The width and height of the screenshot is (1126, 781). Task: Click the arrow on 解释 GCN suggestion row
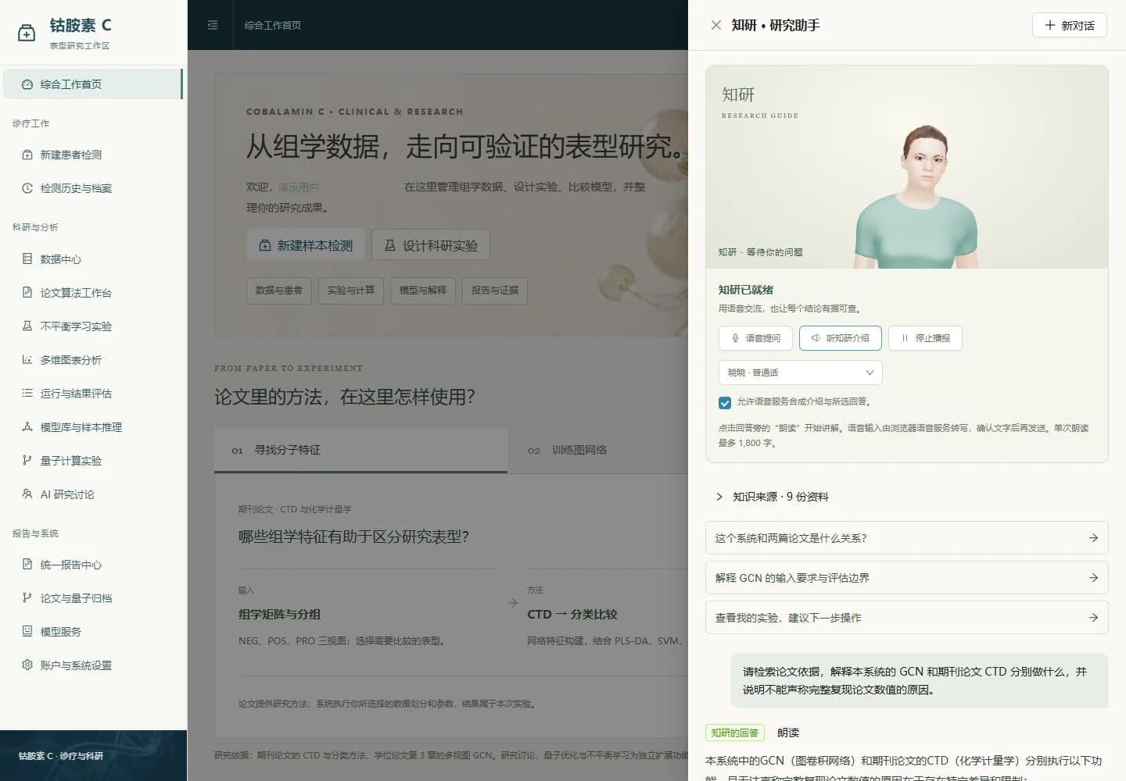point(1093,578)
